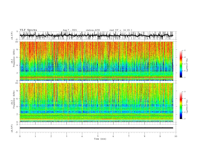Screen dimensions: 198x153
Task: Click time axis tick label "3"
Action: pos(66,136)
